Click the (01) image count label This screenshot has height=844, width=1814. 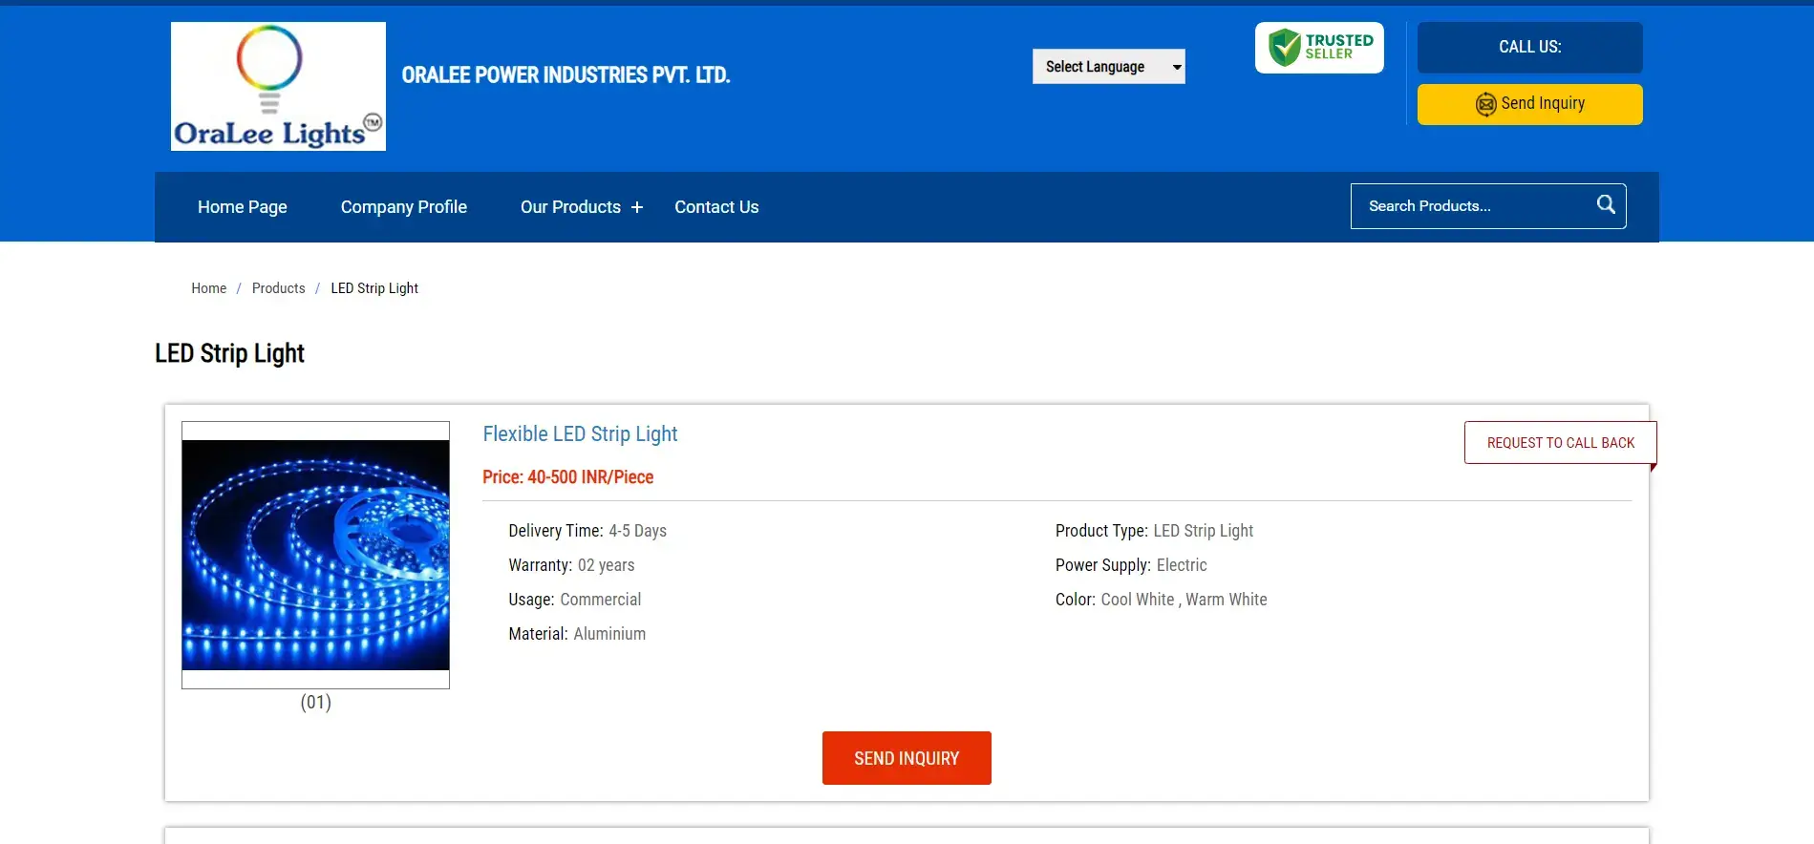coord(315,703)
